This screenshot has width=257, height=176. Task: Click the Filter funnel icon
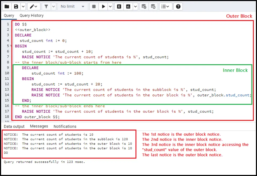46,7
